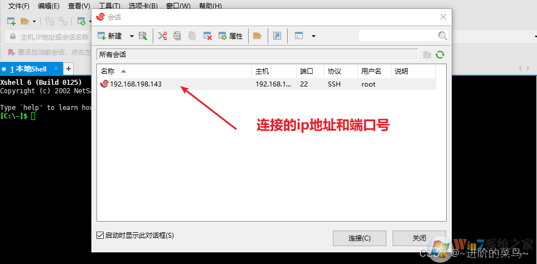Click the copy icon in session toolbar
Viewport: 537px width, 264px height.
pos(177,36)
